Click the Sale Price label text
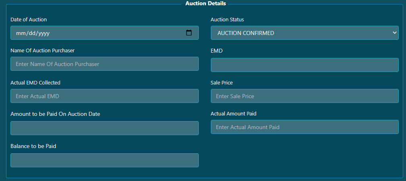The height and width of the screenshot is (181, 406). 222,82
